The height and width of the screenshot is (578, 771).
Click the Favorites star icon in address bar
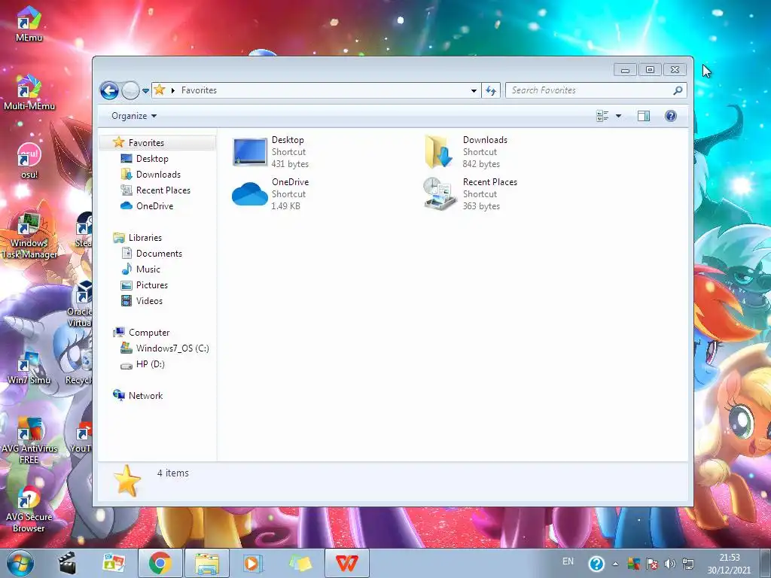click(160, 90)
